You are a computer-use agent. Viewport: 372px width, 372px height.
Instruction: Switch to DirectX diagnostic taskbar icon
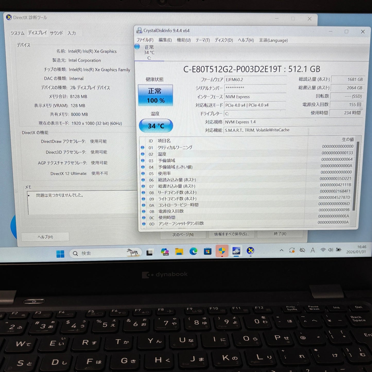pos(250,250)
